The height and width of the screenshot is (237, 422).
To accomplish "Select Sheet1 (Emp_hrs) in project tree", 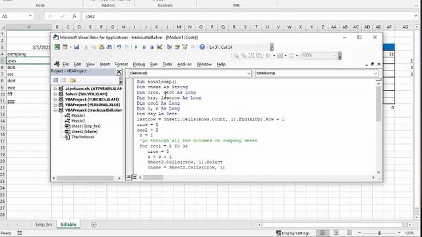I will pyautogui.click(x=86, y=126).
